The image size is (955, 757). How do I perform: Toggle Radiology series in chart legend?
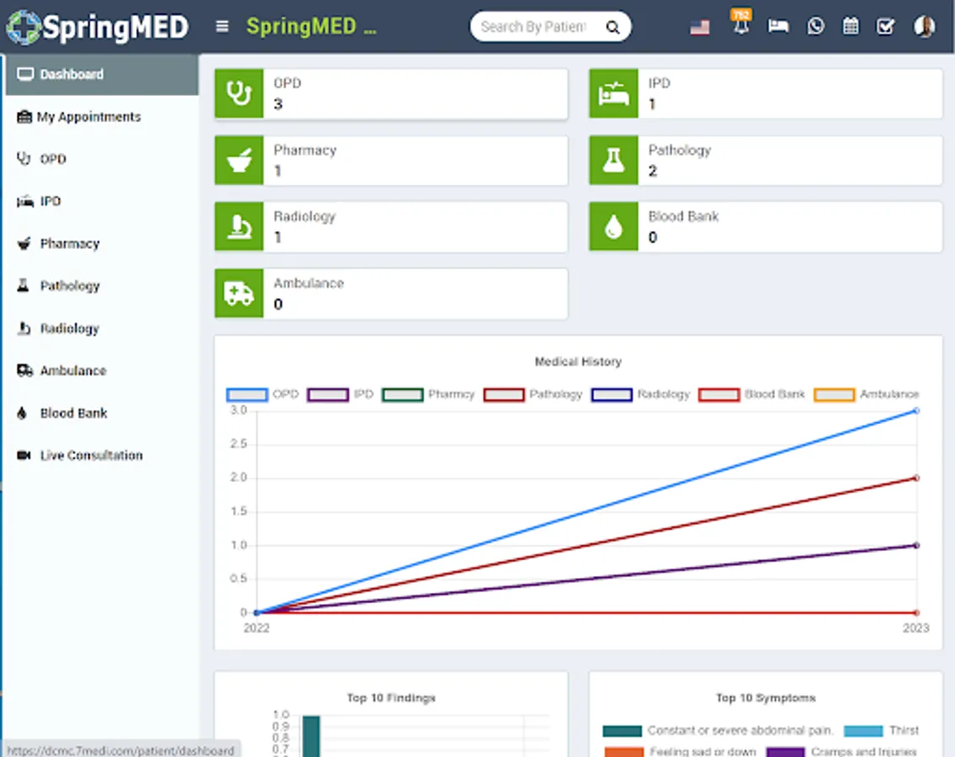(x=640, y=394)
